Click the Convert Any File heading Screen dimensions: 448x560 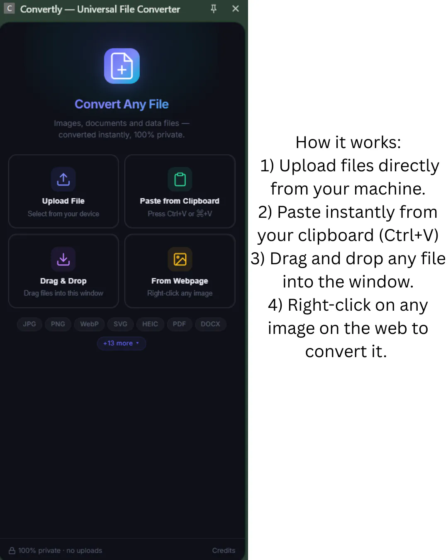point(122,104)
